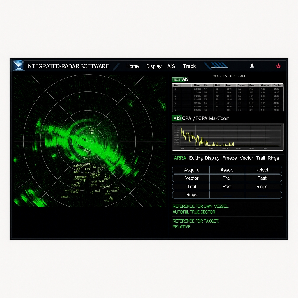Screen dimensions: 298x298
Task: Click the CPA/TCPA yellow line graph
Action: click(x=228, y=136)
